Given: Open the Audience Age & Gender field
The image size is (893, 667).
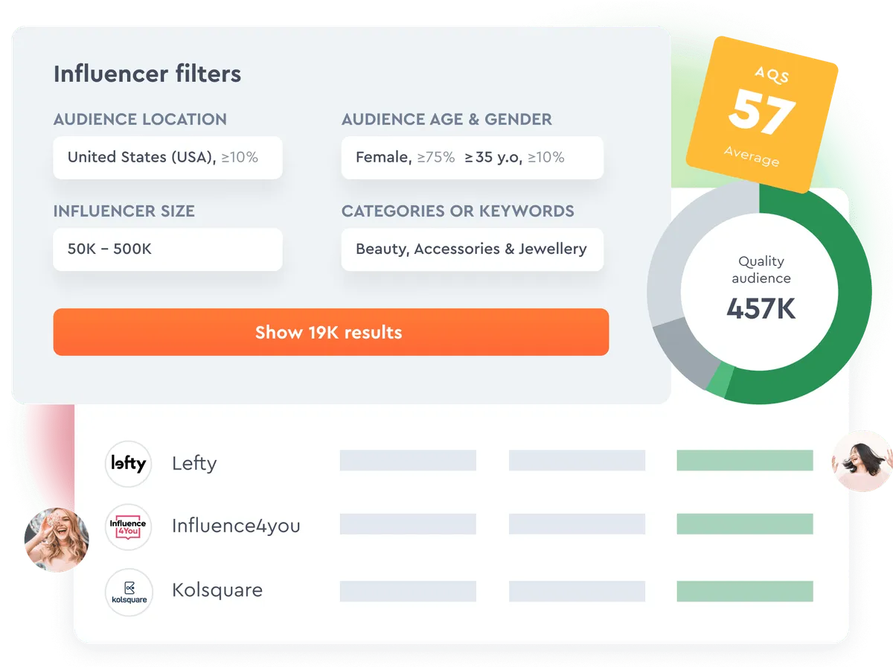Looking at the screenshot, I should click(x=472, y=157).
